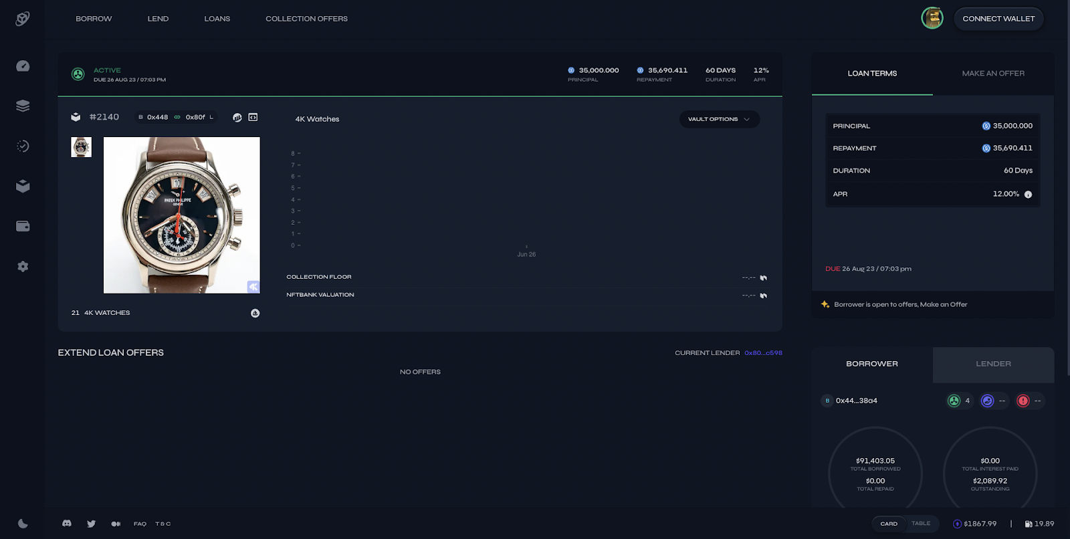Image resolution: width=1070 pixels, height=539 pixels.
Task: Click the round icon beside 4K WATCHES
Action: pyautogui.click(x=255, y=313)
